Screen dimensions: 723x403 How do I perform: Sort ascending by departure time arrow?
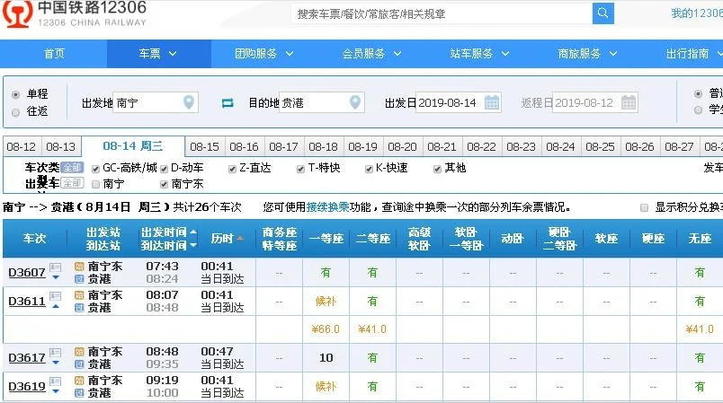point(193,232)
